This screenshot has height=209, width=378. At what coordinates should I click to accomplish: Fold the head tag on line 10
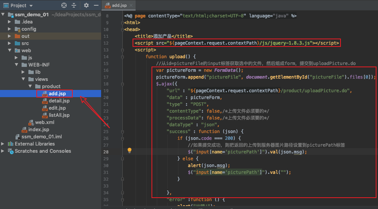point(122,29)
